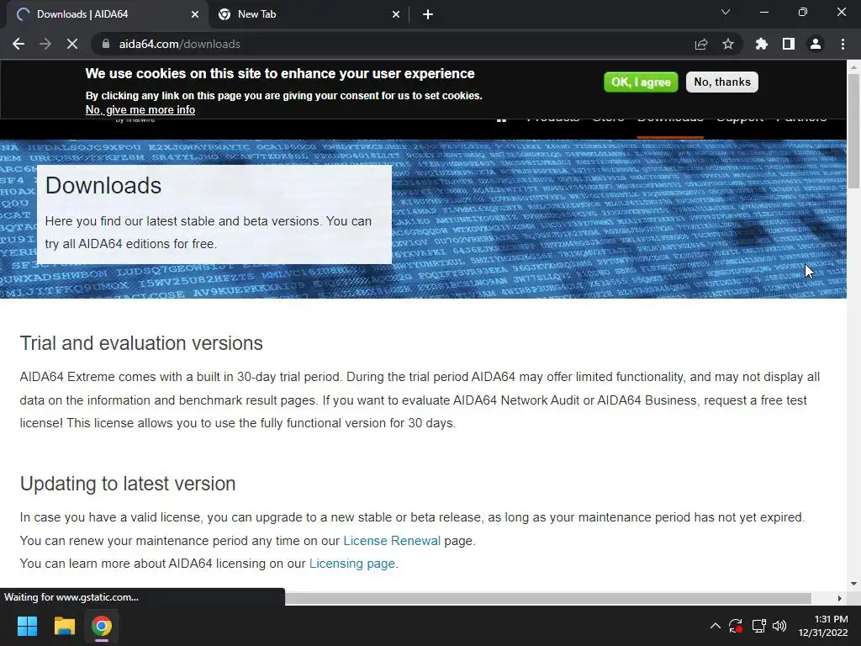Open a new tab with plus button

428,14
